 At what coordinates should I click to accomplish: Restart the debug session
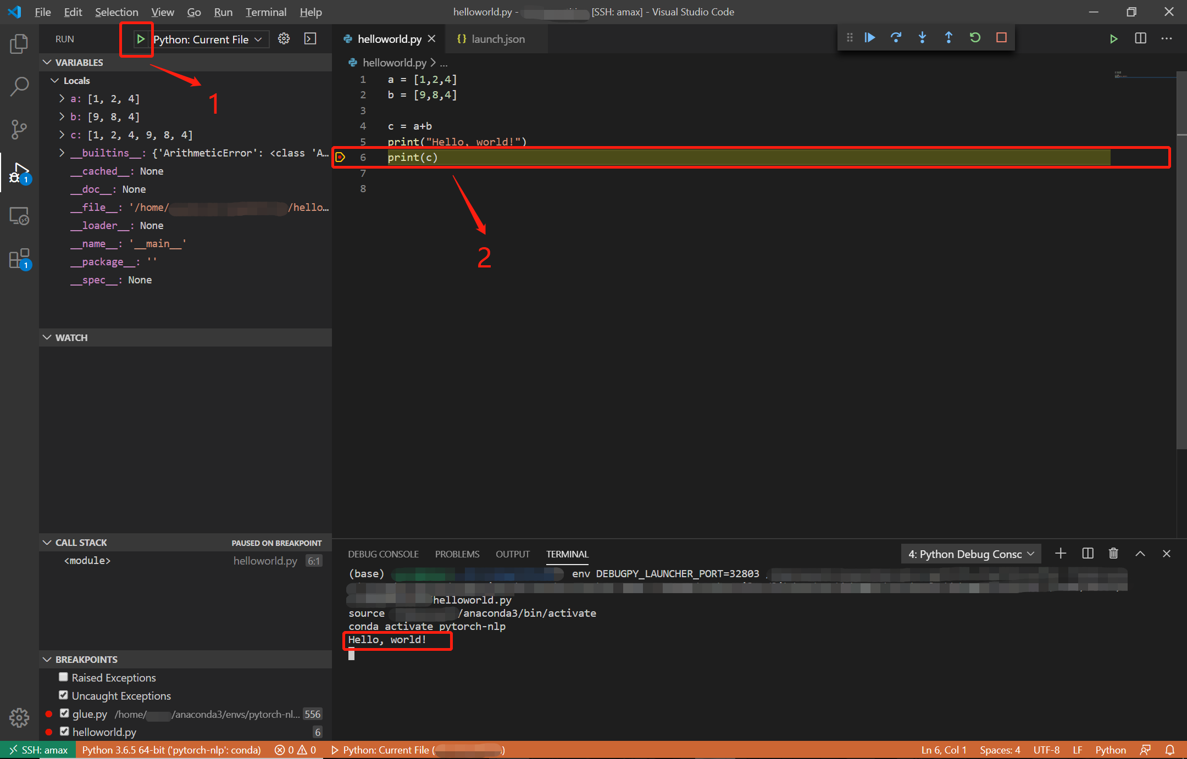tap(975, 38)
